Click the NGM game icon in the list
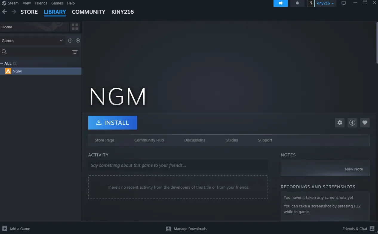 tap(8, 71)
